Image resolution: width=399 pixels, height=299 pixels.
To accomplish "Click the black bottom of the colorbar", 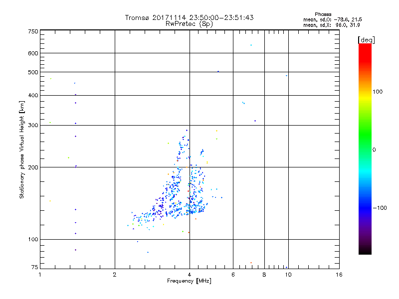I will (365, 251).
